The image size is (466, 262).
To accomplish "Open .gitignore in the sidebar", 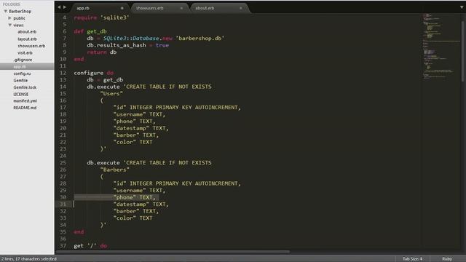I will 23,60.
